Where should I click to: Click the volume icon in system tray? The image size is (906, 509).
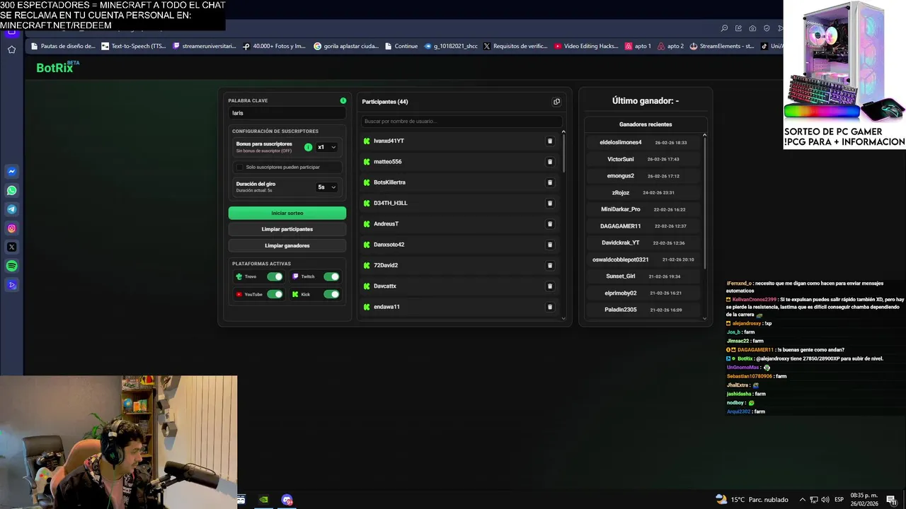(825, 500)
